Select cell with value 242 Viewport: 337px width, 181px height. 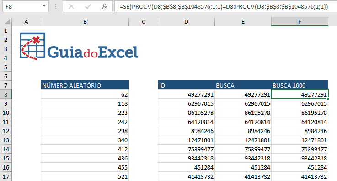coord(85,122)
